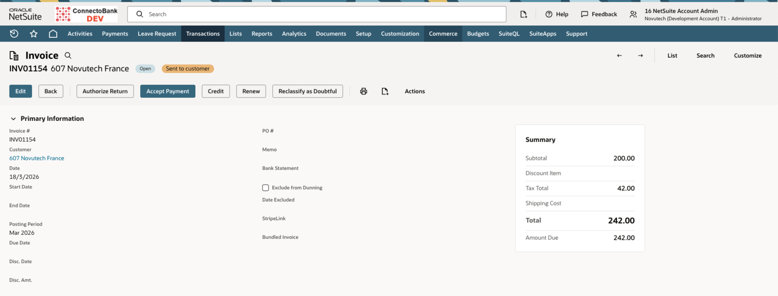This screenshot has height=296, width=778.
Task: Switch to the Reports menu tab
Action: 262,33
